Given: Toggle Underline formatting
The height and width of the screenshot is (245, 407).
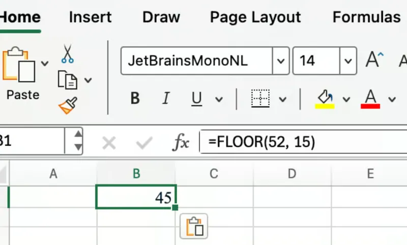Looking at the screenshot, I should point(196,99).
